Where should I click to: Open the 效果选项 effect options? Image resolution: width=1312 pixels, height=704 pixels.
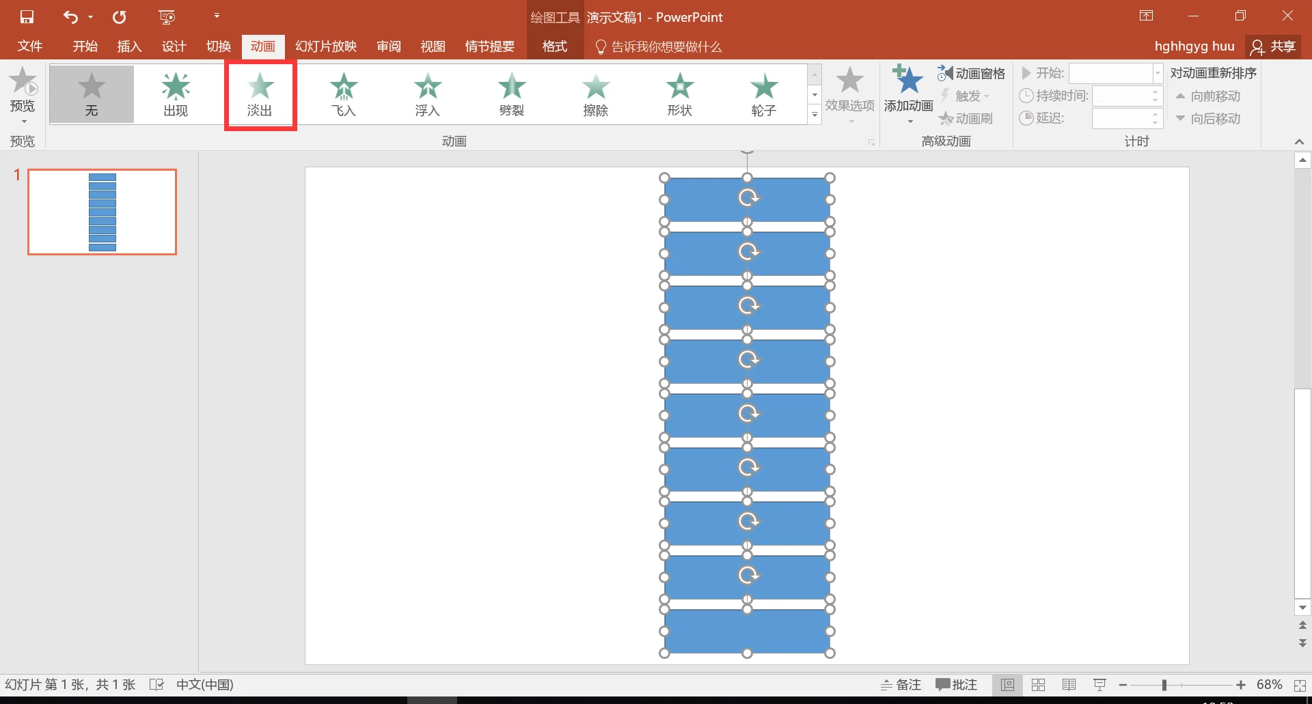[x=850, y=94]
